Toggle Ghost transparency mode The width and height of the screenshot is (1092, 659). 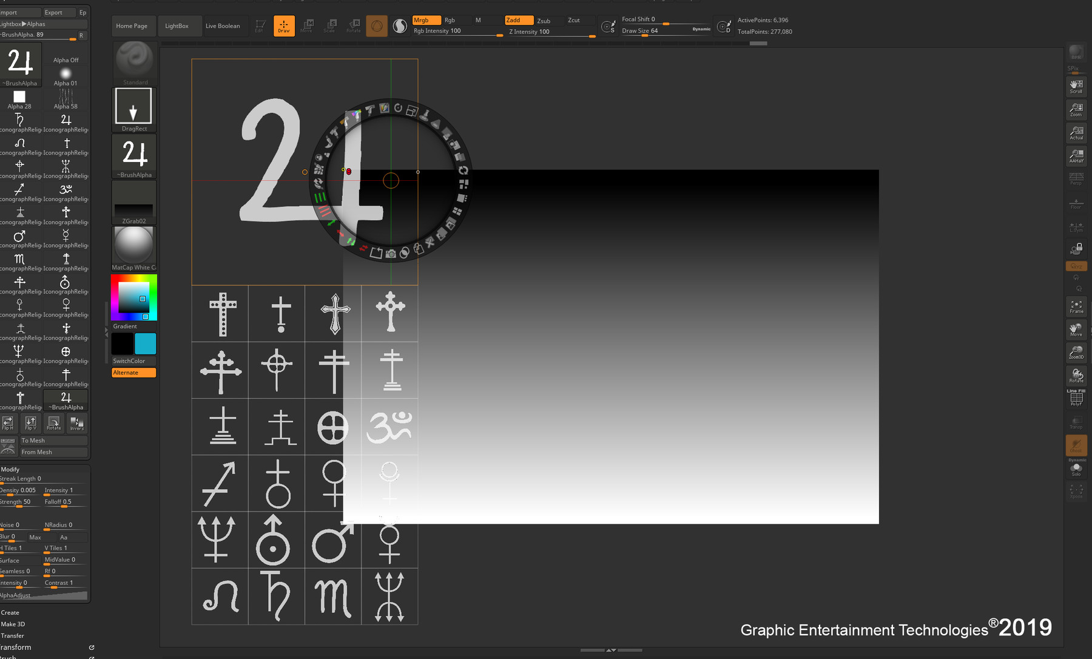click(1076, 445)
